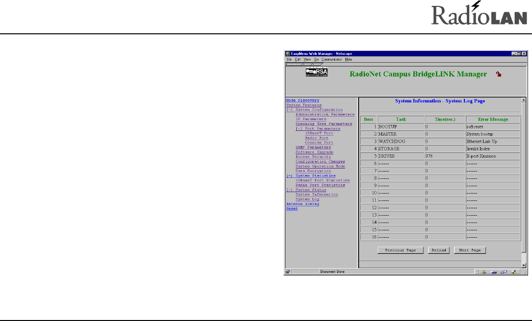Click the 976 time value cell

pyautogui.click(x=445, y=156)
